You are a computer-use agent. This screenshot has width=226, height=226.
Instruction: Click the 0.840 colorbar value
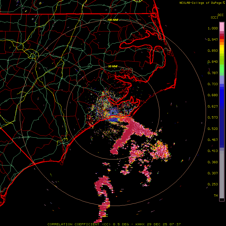(x=213, y=62)
